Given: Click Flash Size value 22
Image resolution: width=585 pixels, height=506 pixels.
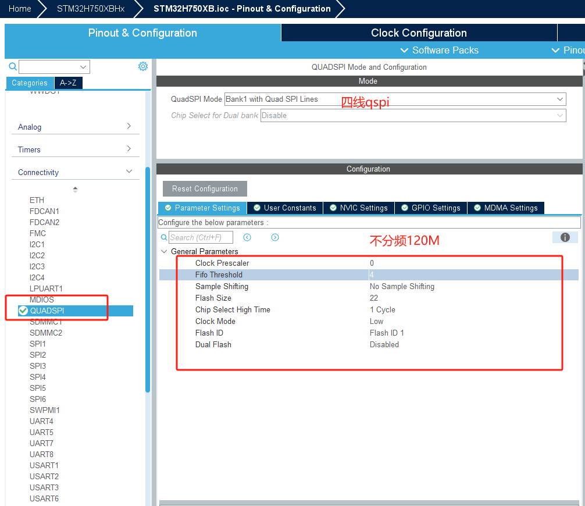Looking at the screenshot, I should [x=373, y=298].
